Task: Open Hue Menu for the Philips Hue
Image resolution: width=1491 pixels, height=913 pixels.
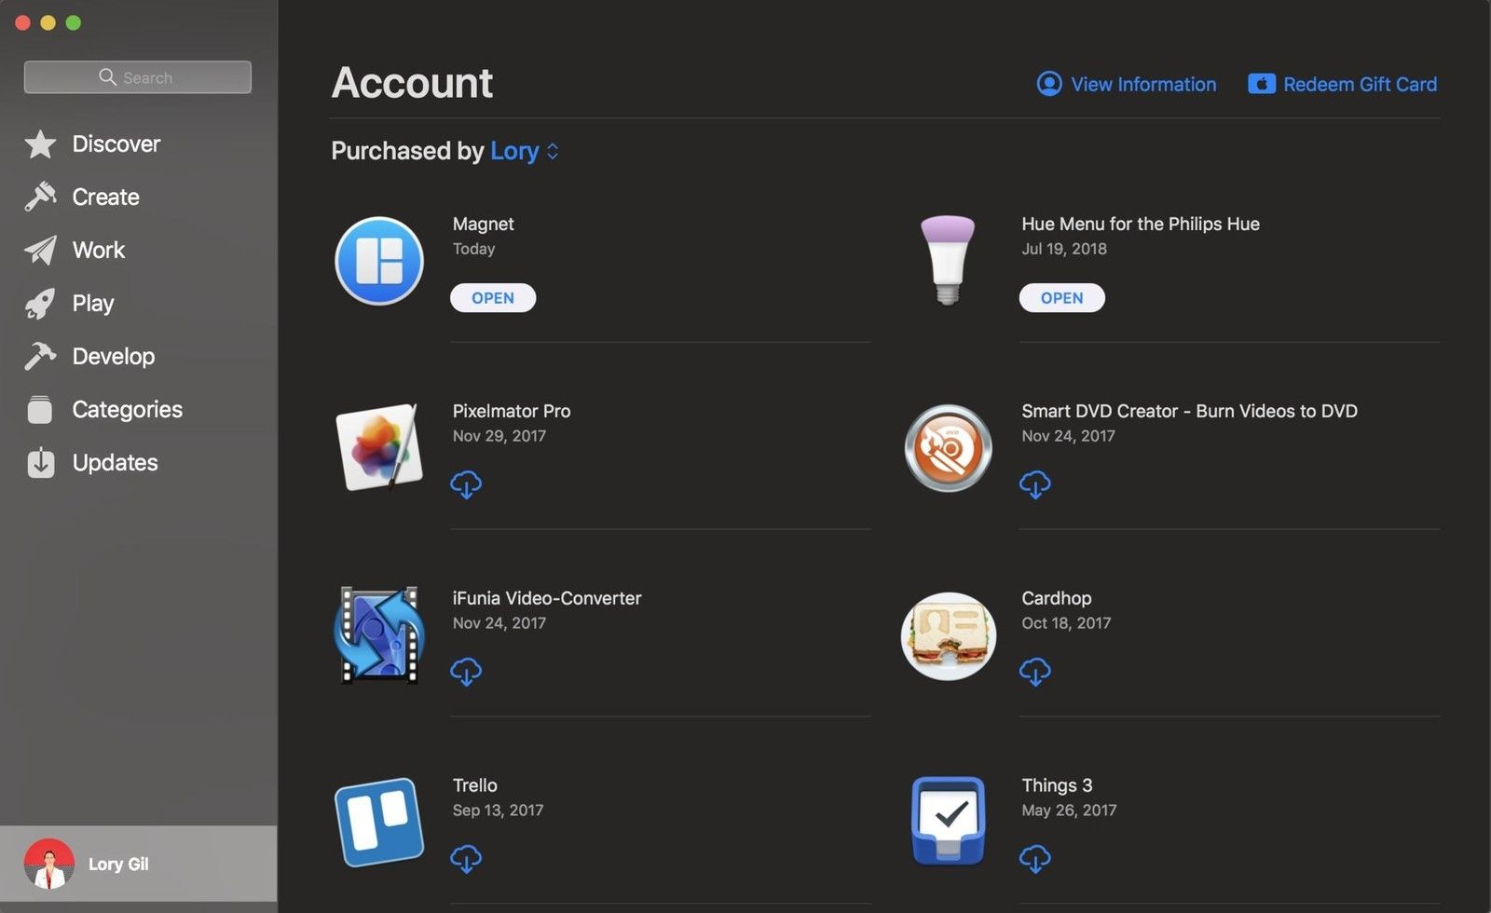Action: [1061, 297]
